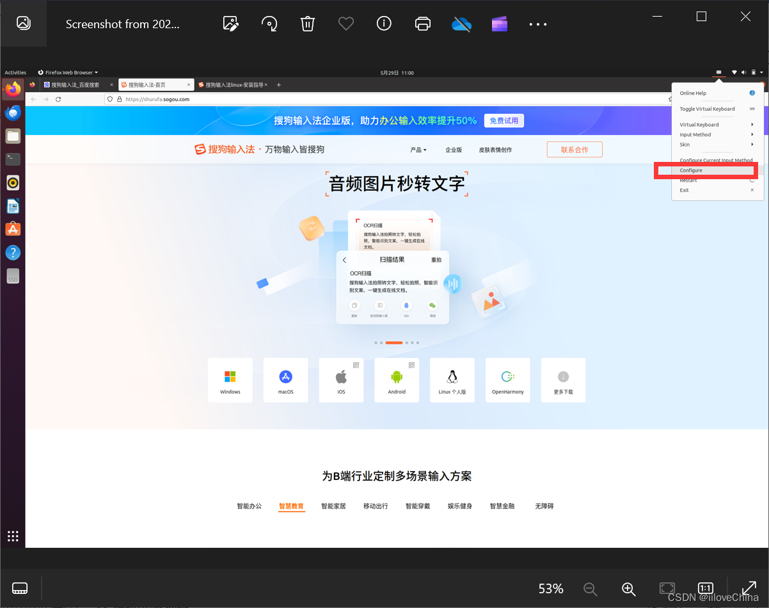
Task: Open Thunderbird from the Ubuntu dock
Action: click(13, 113)
